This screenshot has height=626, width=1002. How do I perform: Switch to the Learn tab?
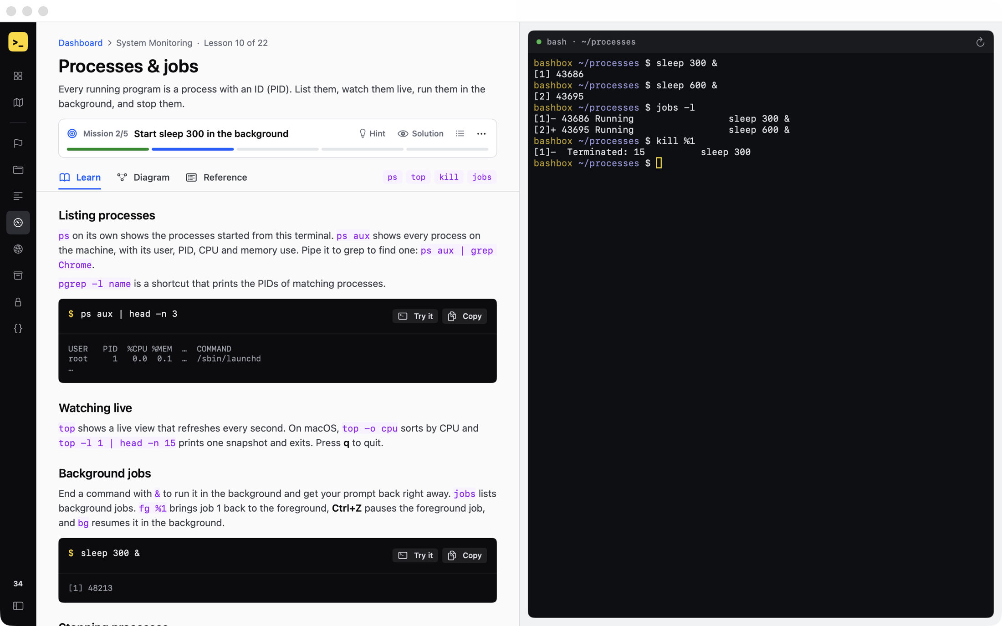[80, 177]
